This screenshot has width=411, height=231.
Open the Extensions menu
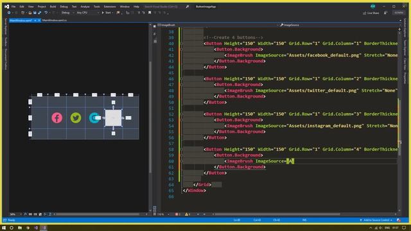pos(110,6)
